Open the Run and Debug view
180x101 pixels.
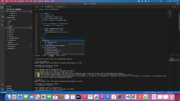pyautogui.click(x=2, y=21)
